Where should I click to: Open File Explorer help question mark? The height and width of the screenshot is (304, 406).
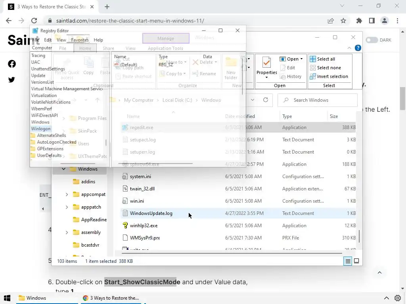click(x=358, y=48)
